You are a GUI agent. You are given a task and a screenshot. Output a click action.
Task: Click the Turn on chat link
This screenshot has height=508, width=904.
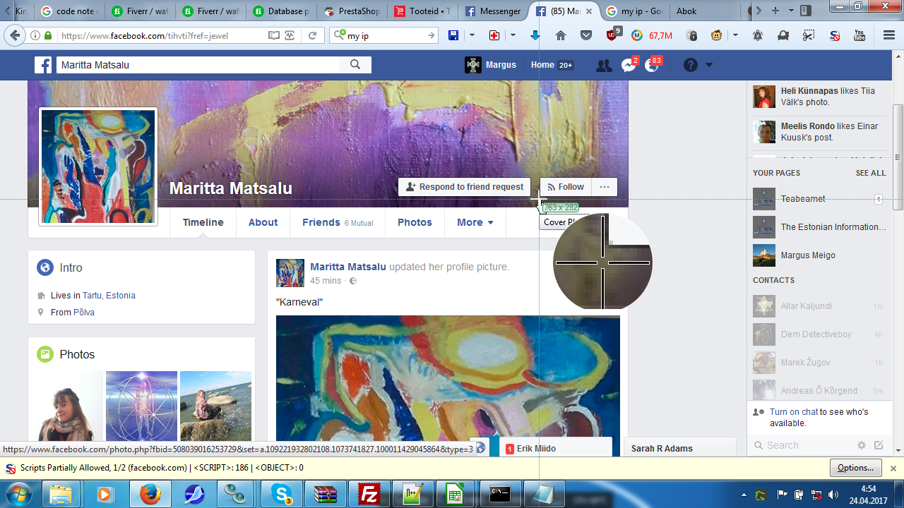click(794, 412)
